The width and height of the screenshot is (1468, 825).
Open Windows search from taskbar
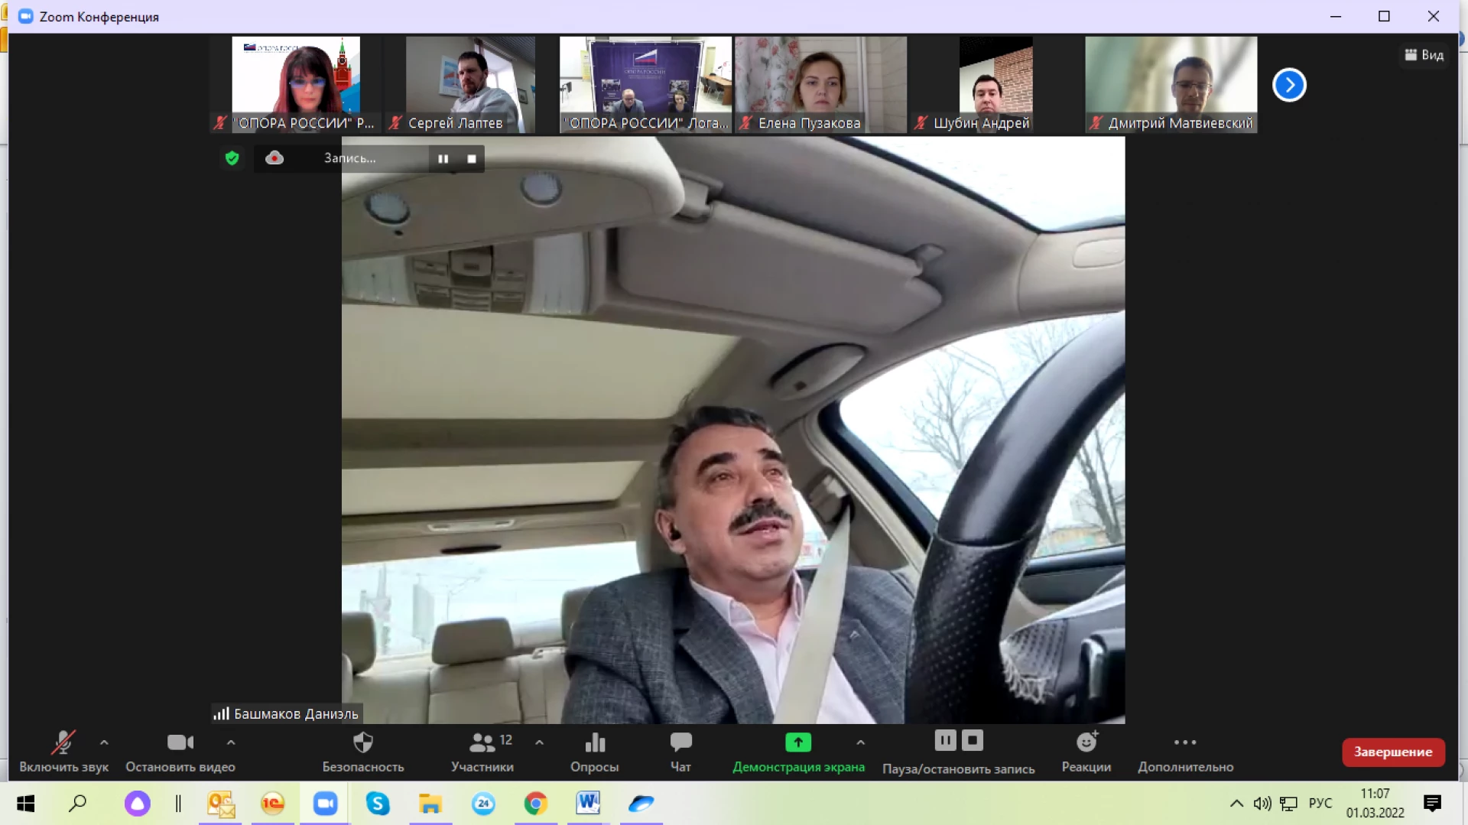[78, 804]
